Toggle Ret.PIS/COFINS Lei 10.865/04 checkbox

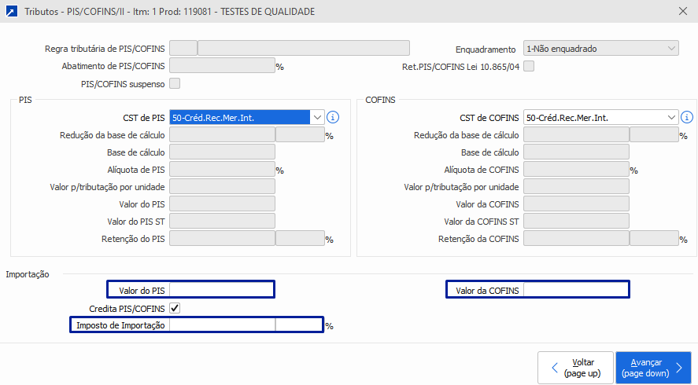click(x=529, y=66)
